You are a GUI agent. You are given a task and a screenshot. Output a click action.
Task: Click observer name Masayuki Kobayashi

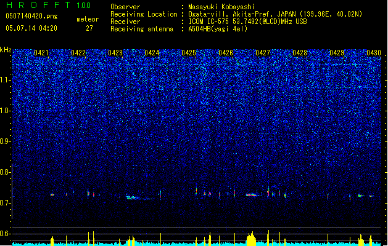point(221,7)
